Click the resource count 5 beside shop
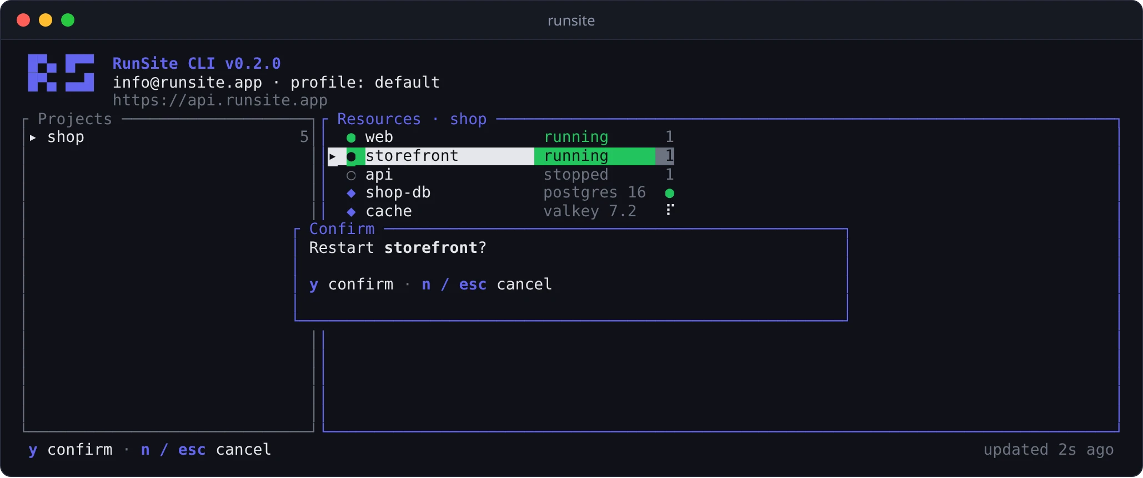Viewport: 1143px width, 478px height. 304,137
